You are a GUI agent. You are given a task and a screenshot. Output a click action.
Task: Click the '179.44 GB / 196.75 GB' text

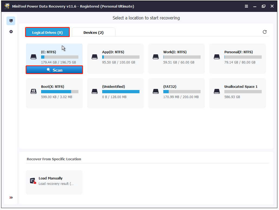point(59,62)
